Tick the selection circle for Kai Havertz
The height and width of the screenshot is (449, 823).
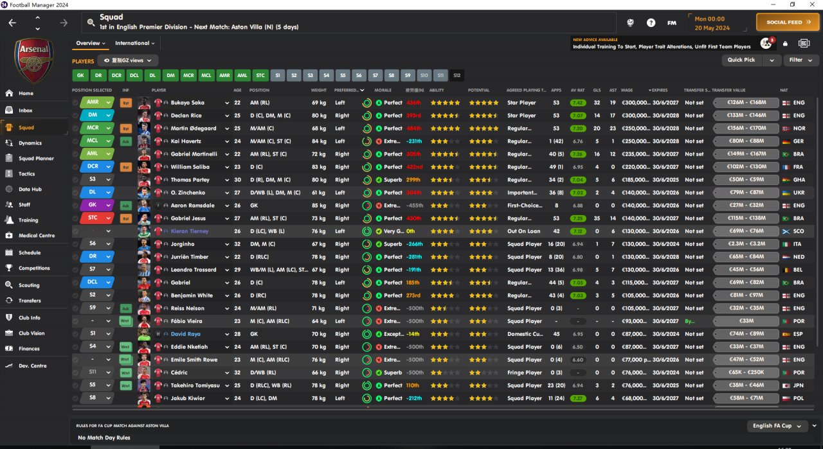(x=75, y=141)
